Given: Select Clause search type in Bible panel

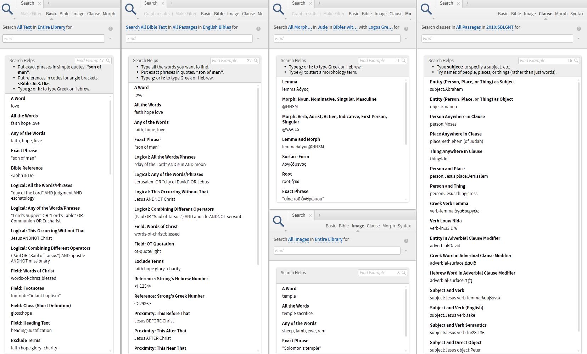Looking at the screenshot, I should 248,14.
